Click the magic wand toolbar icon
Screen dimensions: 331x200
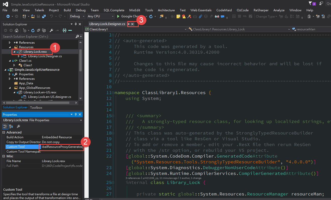click(x=189, y=16)
